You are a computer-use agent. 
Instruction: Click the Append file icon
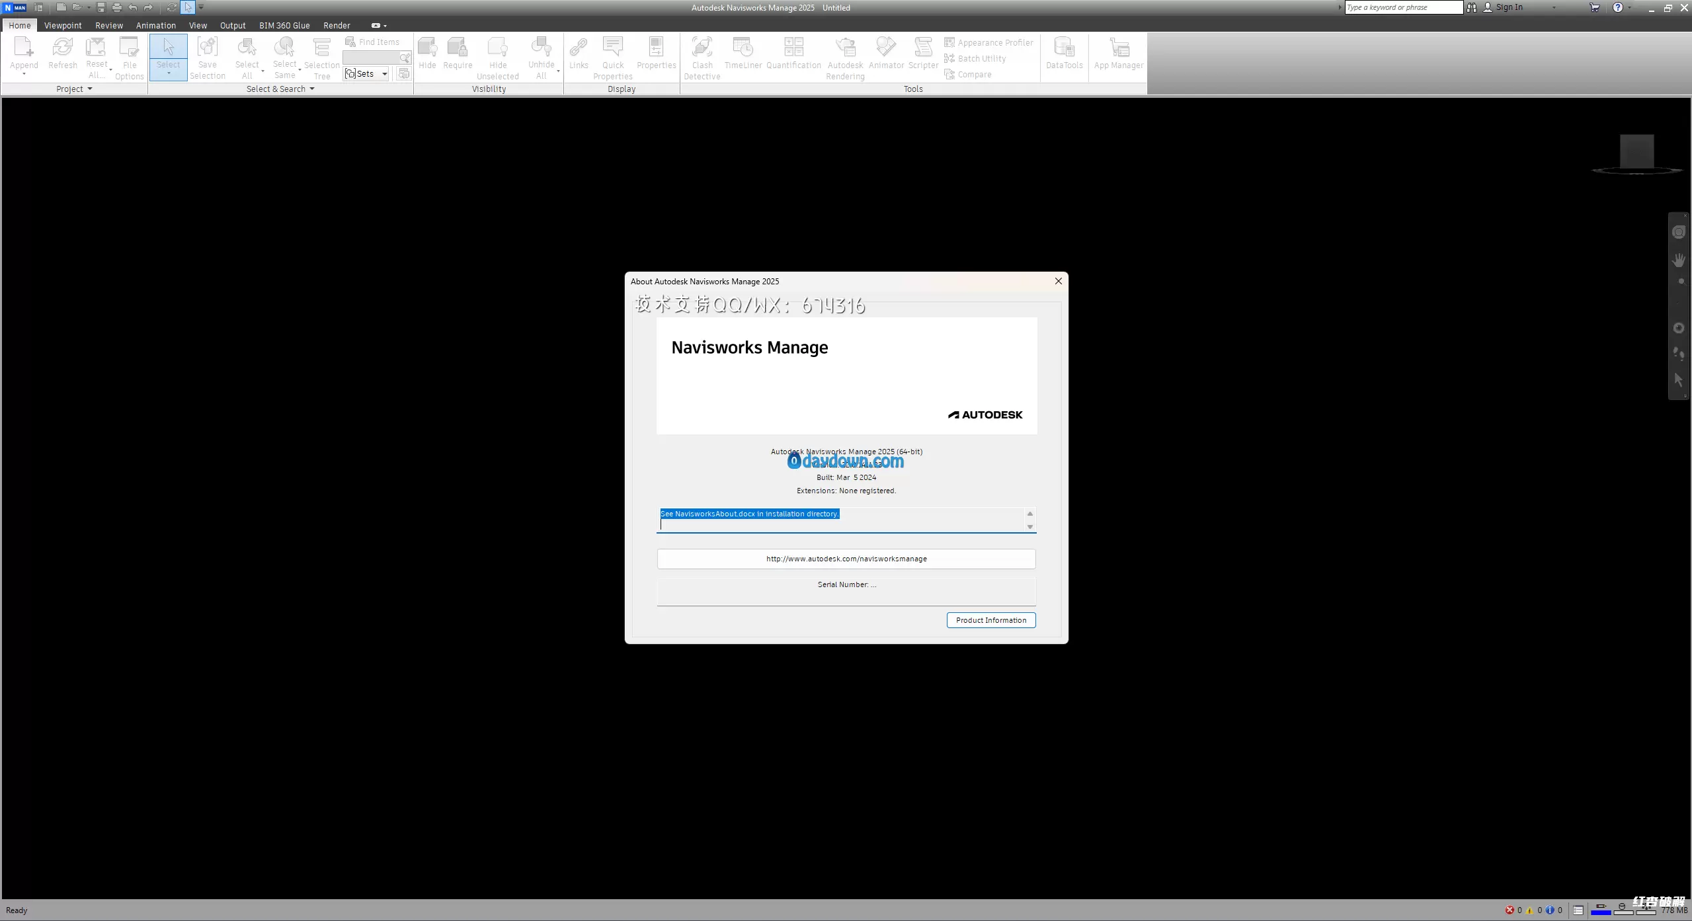click(24, 48)
